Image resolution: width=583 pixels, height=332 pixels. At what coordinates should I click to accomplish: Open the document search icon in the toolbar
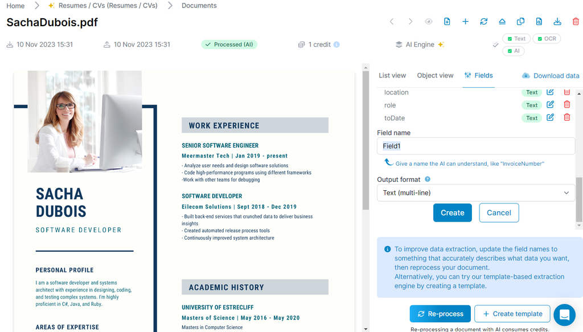(x=538, y=21)
